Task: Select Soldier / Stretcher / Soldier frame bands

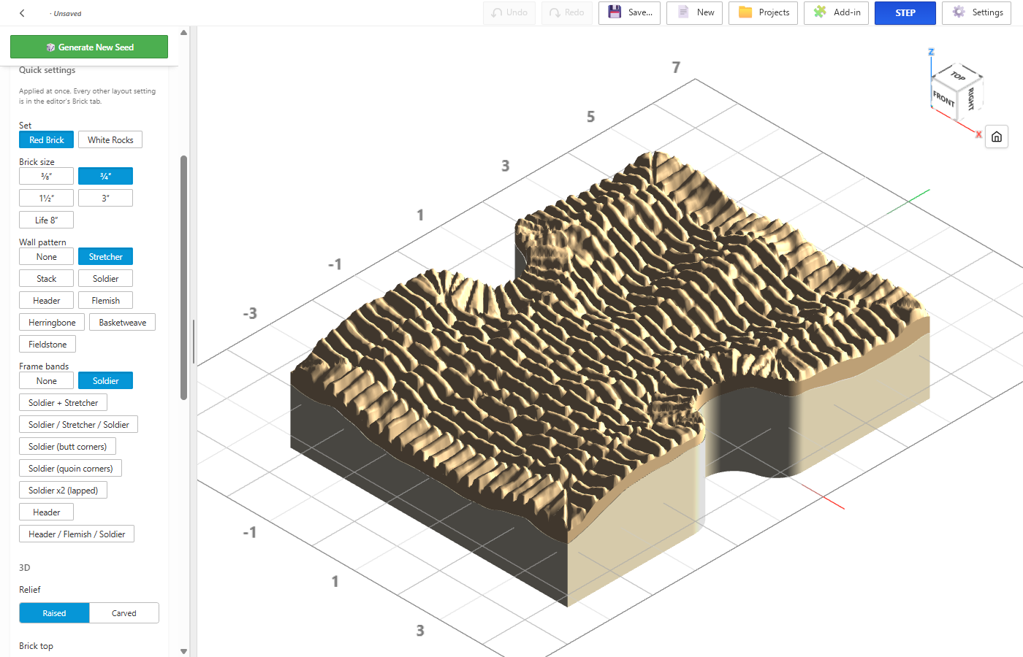Action: (79, 425)
